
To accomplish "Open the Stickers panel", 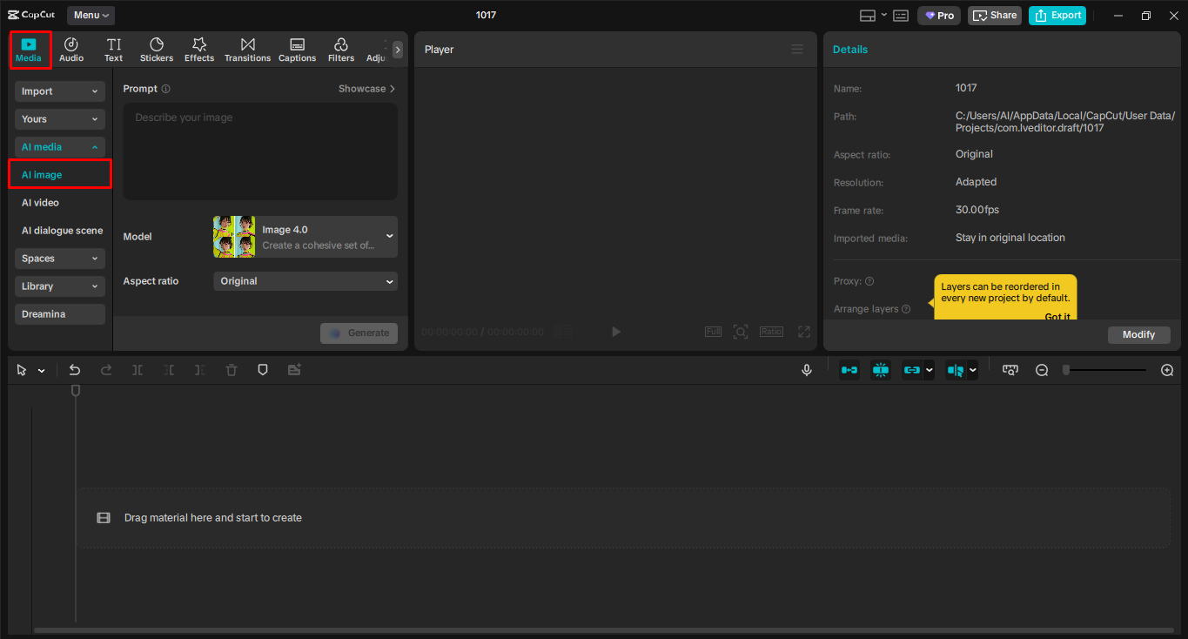I will click(157, 49).
